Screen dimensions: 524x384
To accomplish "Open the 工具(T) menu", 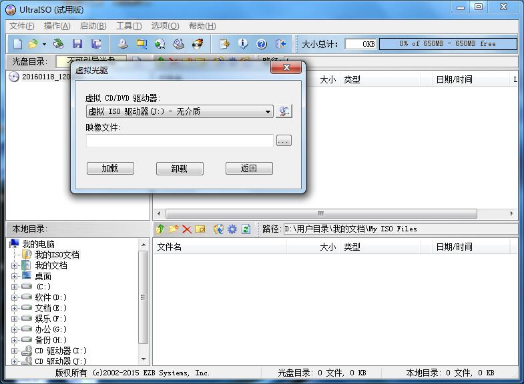I will (x=129, y=26).
